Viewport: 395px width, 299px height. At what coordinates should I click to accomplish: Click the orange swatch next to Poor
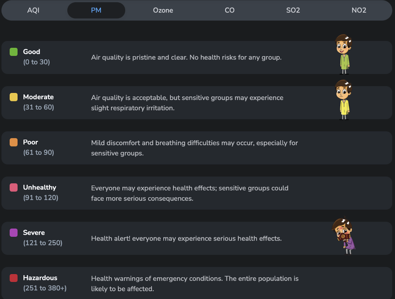[13, 142]
